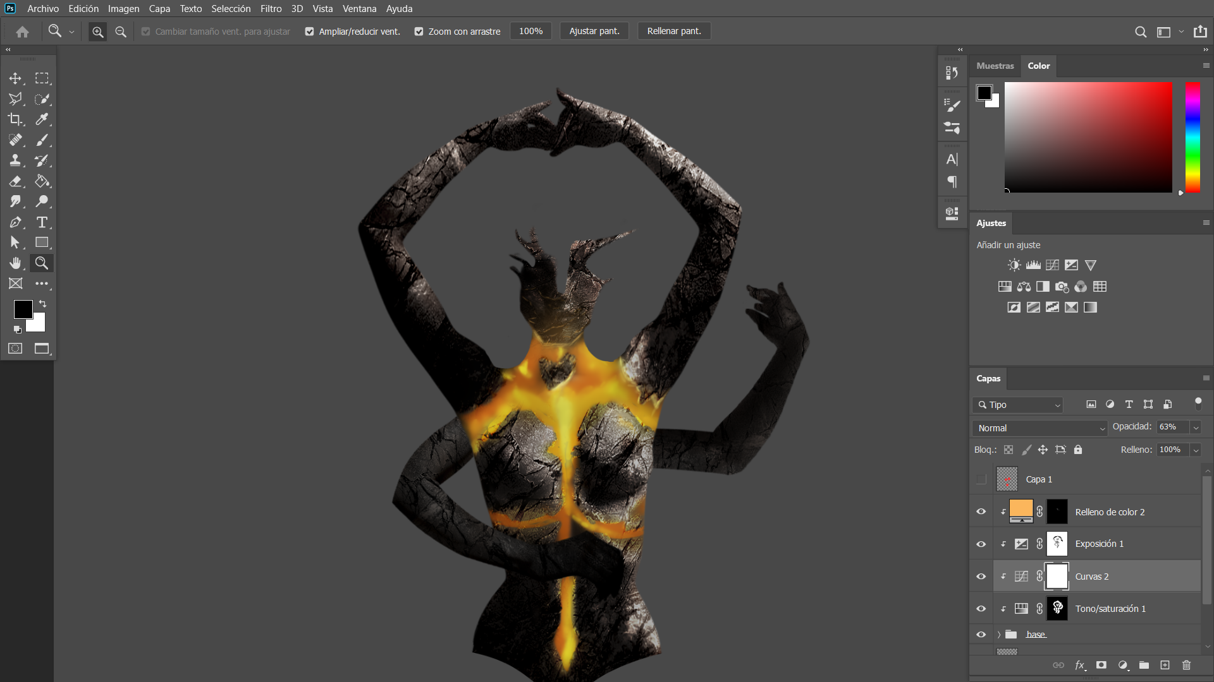Add a Photo Filter adjustment
The image size is (1214, 682).
1062,287
